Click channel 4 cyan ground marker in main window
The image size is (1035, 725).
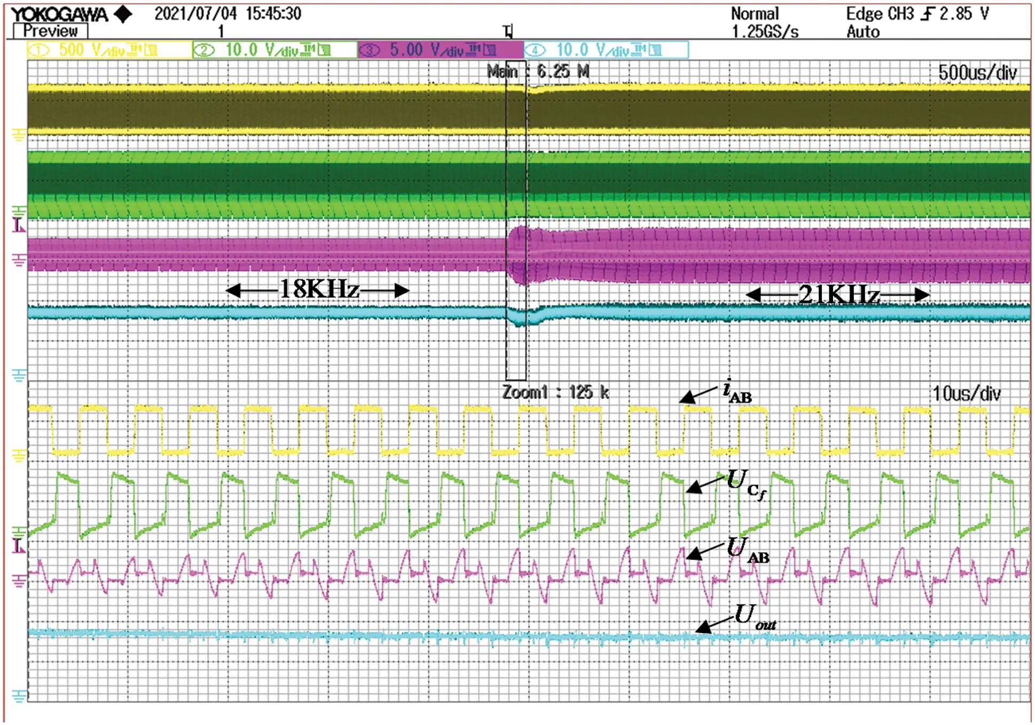click(19, 376)
